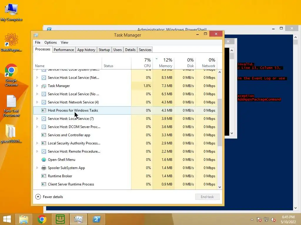301x225 pixels.
Task: Click the PowerShell window scroll down arrow
Action: 296,208
